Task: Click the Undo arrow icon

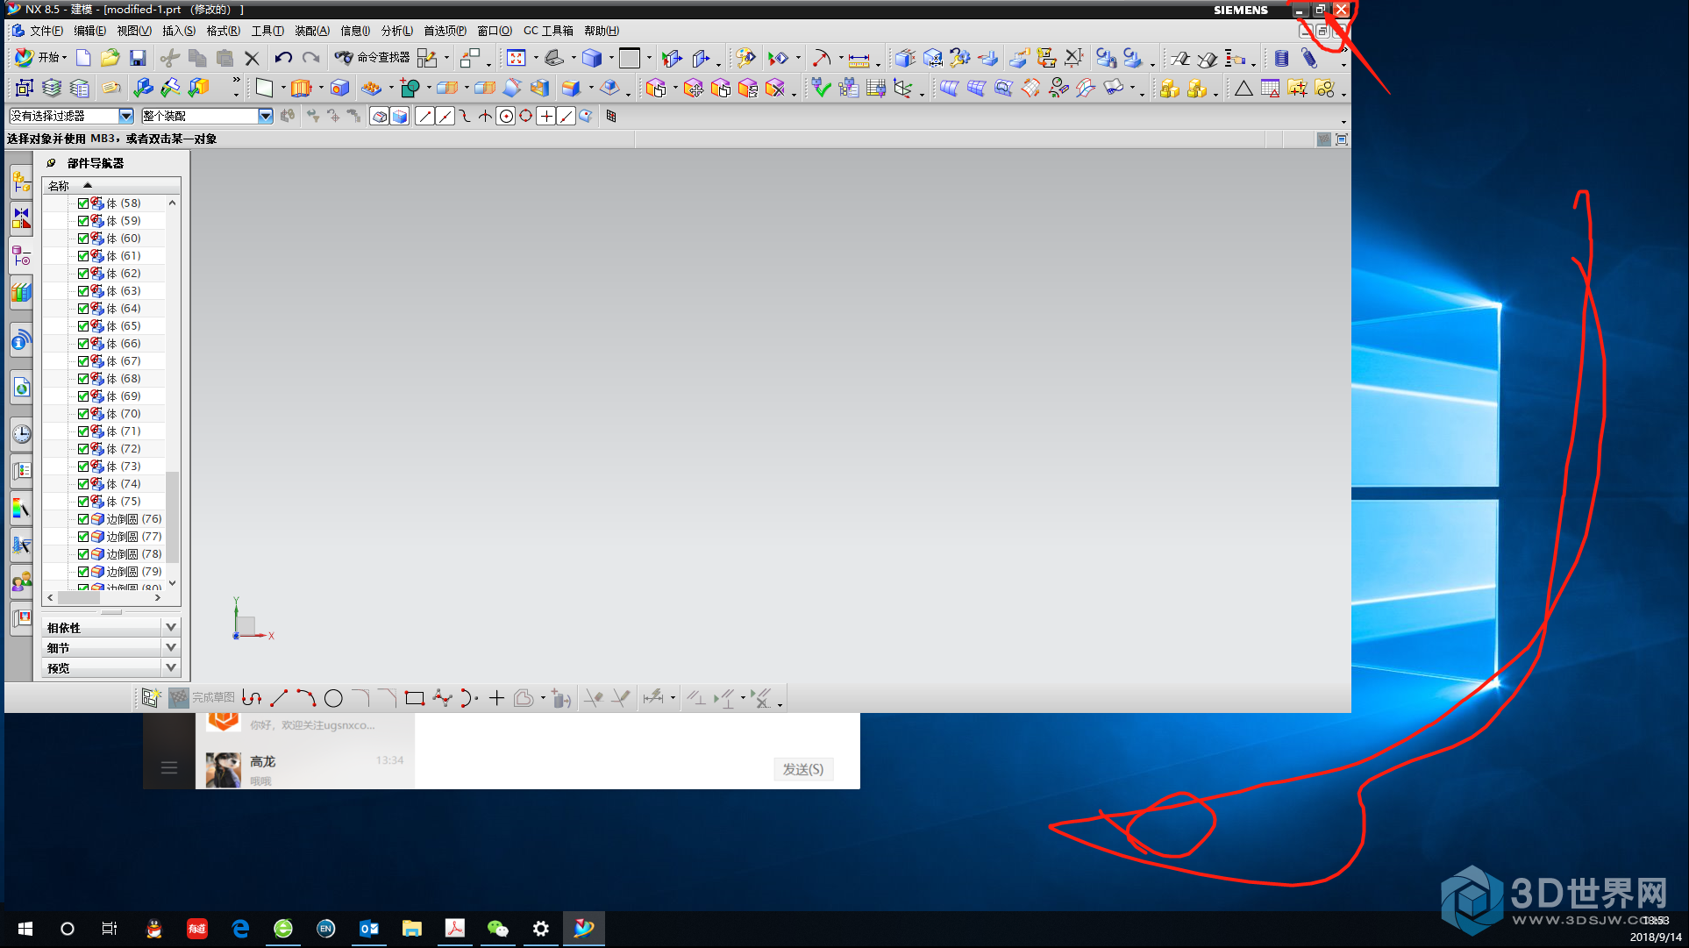Action: coord(283,58)
